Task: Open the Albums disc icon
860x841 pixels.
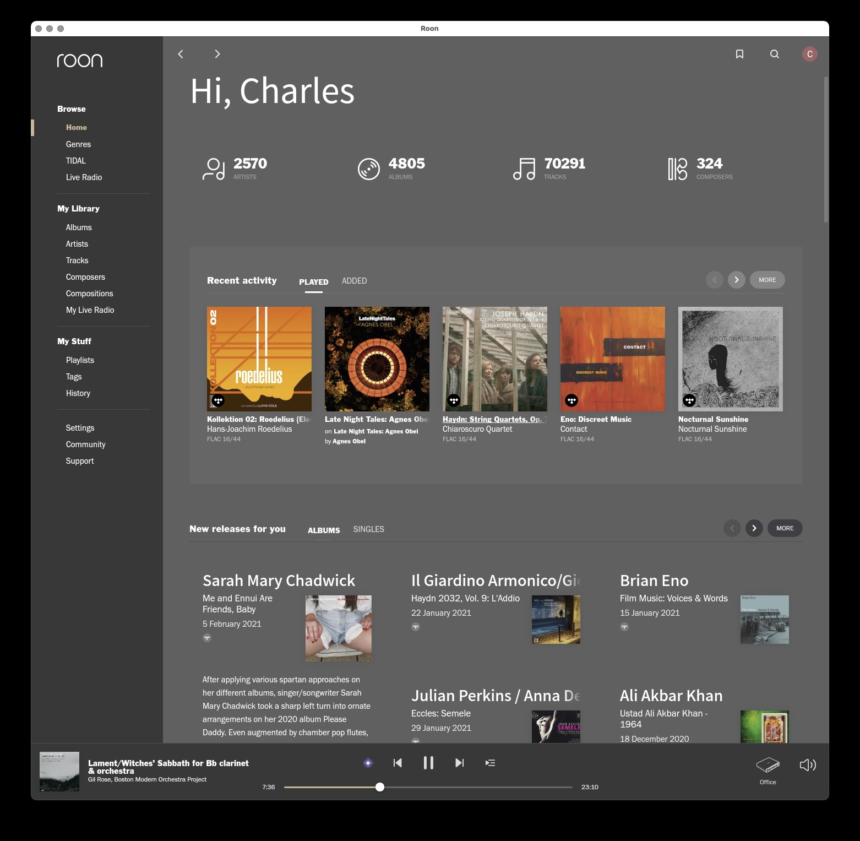Action: (369, 169)
